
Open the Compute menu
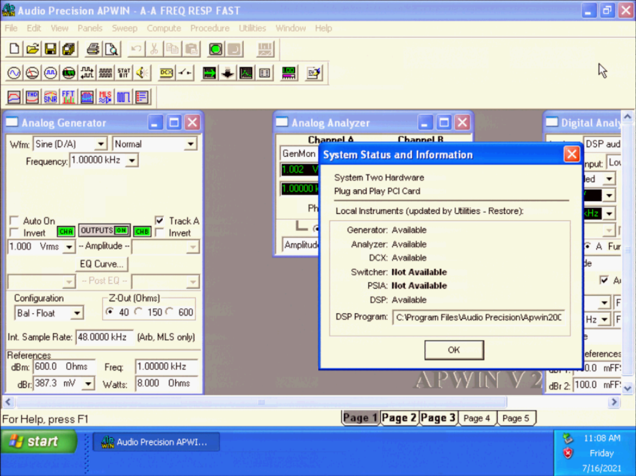[x=164, y=28]
